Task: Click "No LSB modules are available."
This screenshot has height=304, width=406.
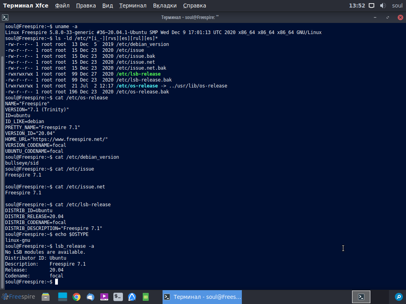Action: [45, 252]
